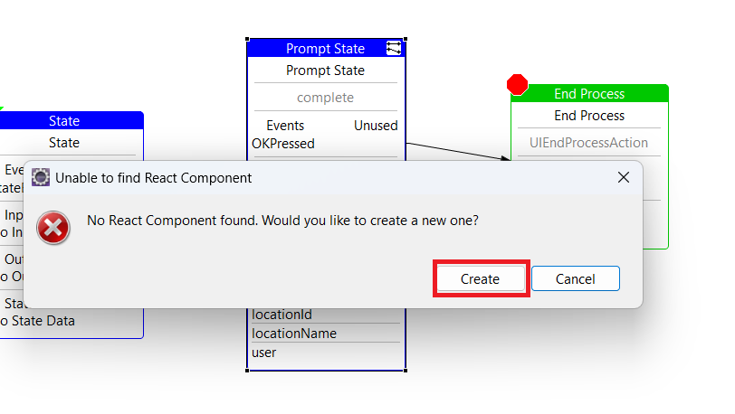Click the Cancel button in the dialog

(x=575, y=278)
